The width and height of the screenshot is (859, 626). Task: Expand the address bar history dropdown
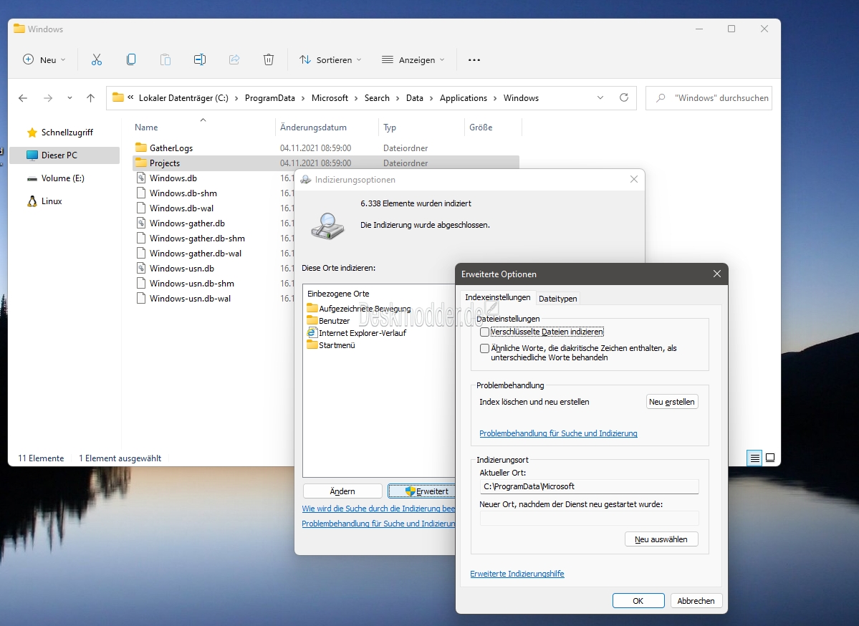[600, 97]
